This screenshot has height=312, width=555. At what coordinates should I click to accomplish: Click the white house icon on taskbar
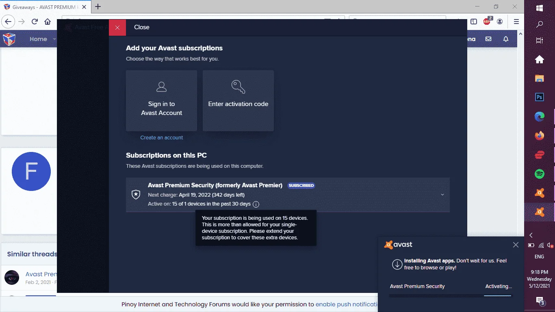(540, 60)
